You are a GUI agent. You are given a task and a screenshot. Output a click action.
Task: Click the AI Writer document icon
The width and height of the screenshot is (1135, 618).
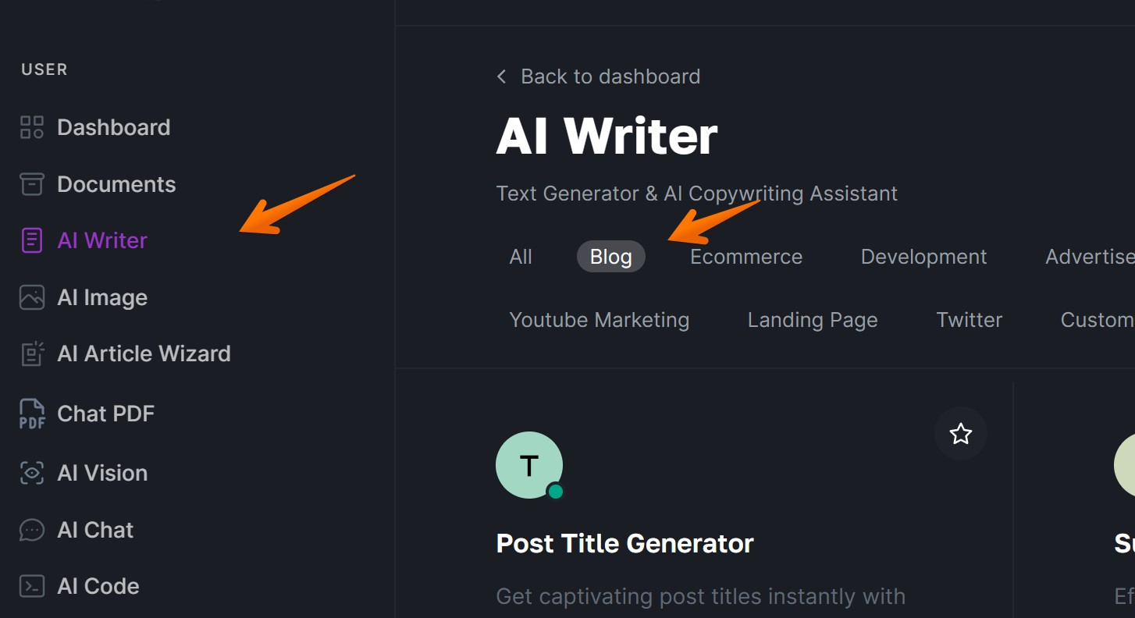tap(32, 240)
